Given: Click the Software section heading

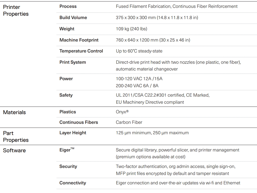Looking at the screenshot, I should [x=14, y=150].
